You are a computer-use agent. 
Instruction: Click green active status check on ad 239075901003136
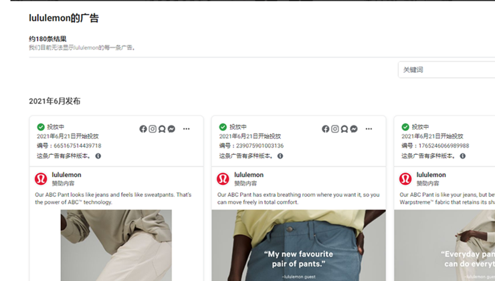[x=223, y=127]
